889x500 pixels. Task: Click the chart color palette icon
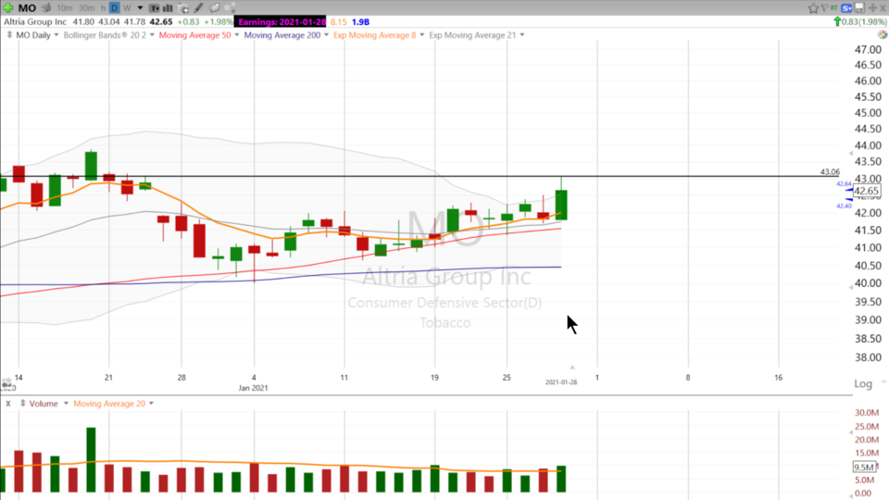pyautogui.click(x=883, y=34)
